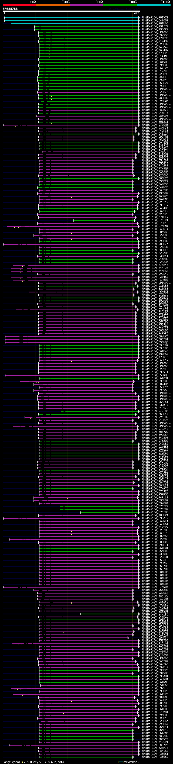This screenshot has height=764, width=173.
Task: Select hit label UniRef100_Q9FUK4
Action: coord(155,724)
